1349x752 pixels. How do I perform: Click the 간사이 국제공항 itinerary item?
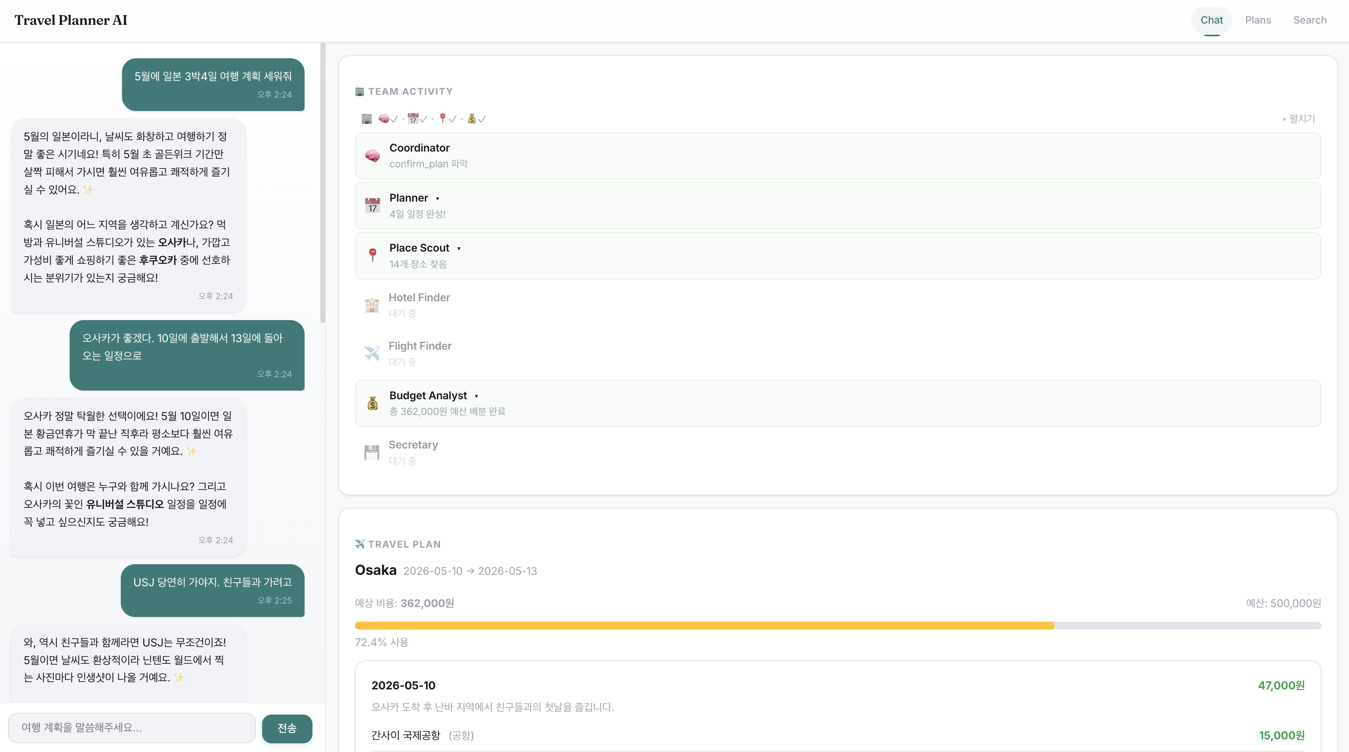coord(406,736)
